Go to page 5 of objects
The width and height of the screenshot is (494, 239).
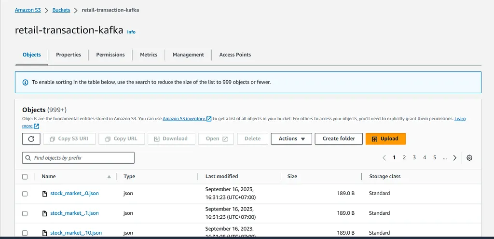coord(435,158)
